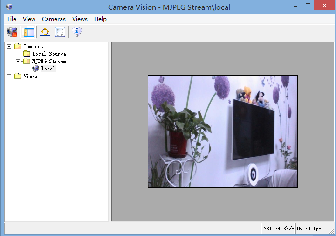This screenshot has width=336, height=236.
Task: Click the 15.20 fps status entry
Action: (x=311, y=229)
